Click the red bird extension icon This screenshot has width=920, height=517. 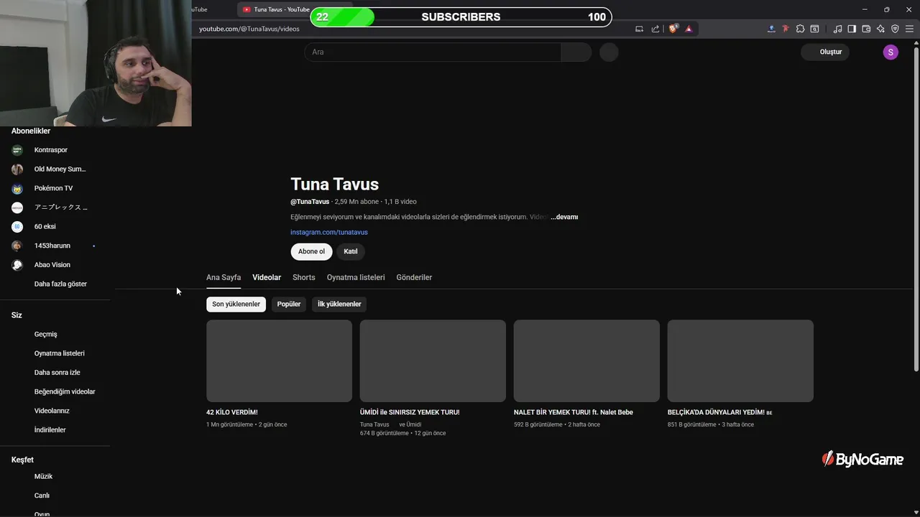coord(786,29)
